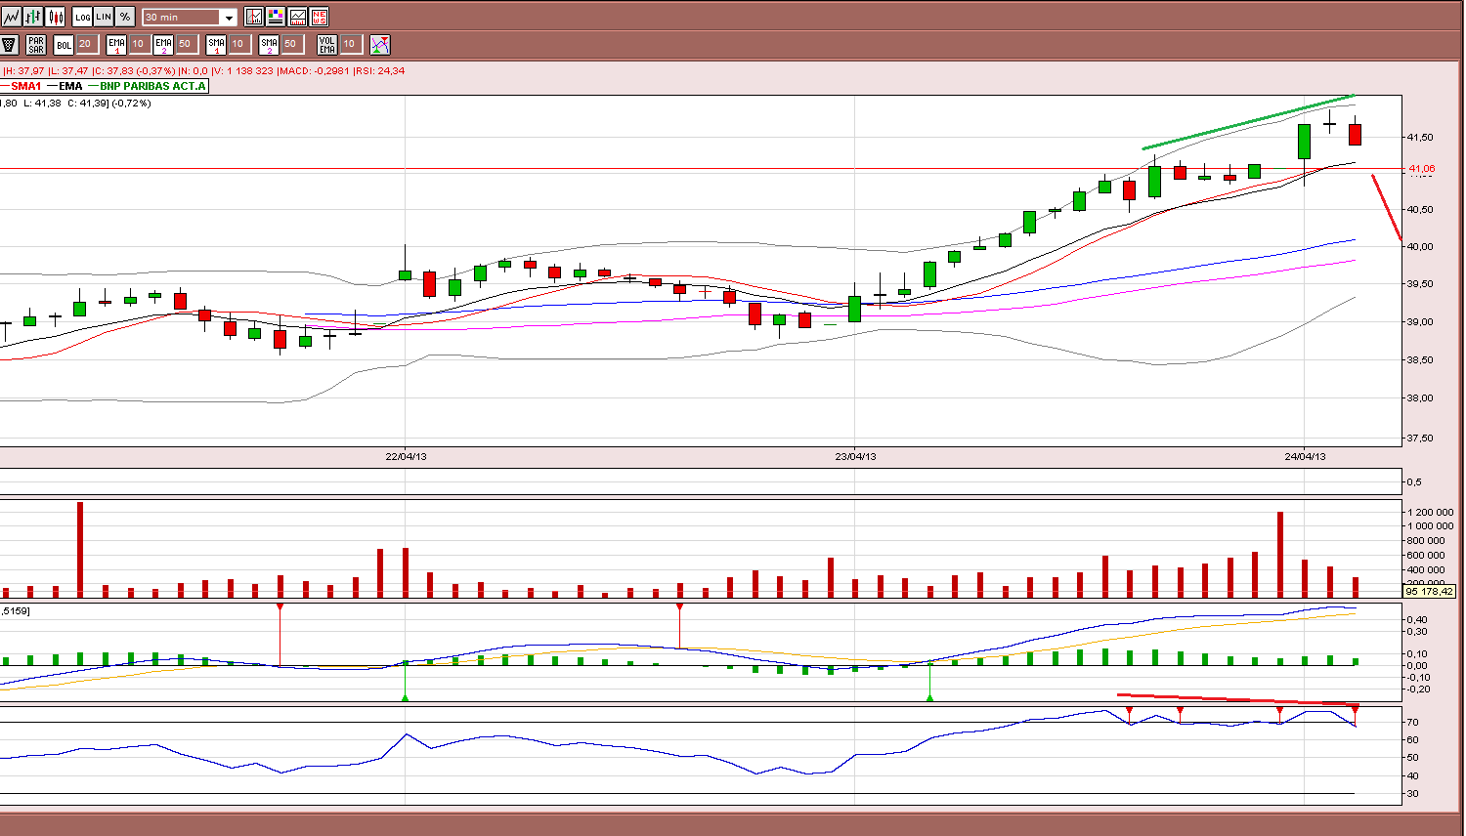This screenshot has height=836, width=1466.
Task: Switch to bar (OHLC) chart display
Action: (x=33, y=17)
